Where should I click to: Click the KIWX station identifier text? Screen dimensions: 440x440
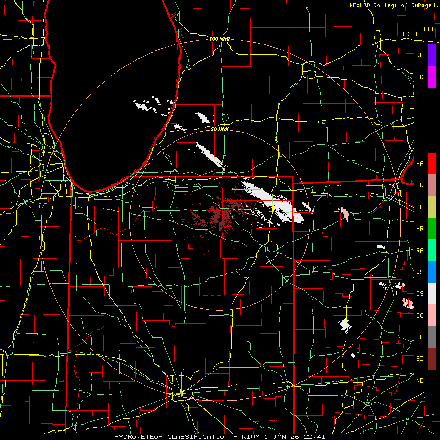tap(251, 437)
